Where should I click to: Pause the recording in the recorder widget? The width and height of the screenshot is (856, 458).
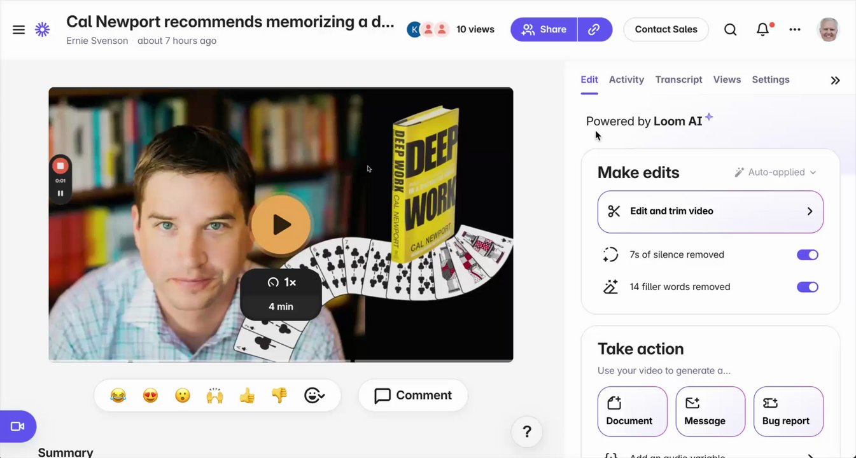[60, 193]
